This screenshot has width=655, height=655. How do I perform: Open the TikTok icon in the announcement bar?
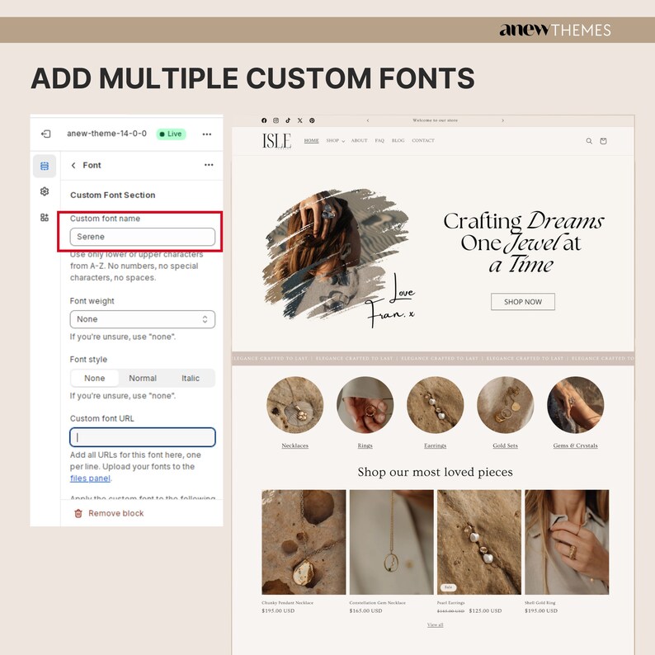288,120
